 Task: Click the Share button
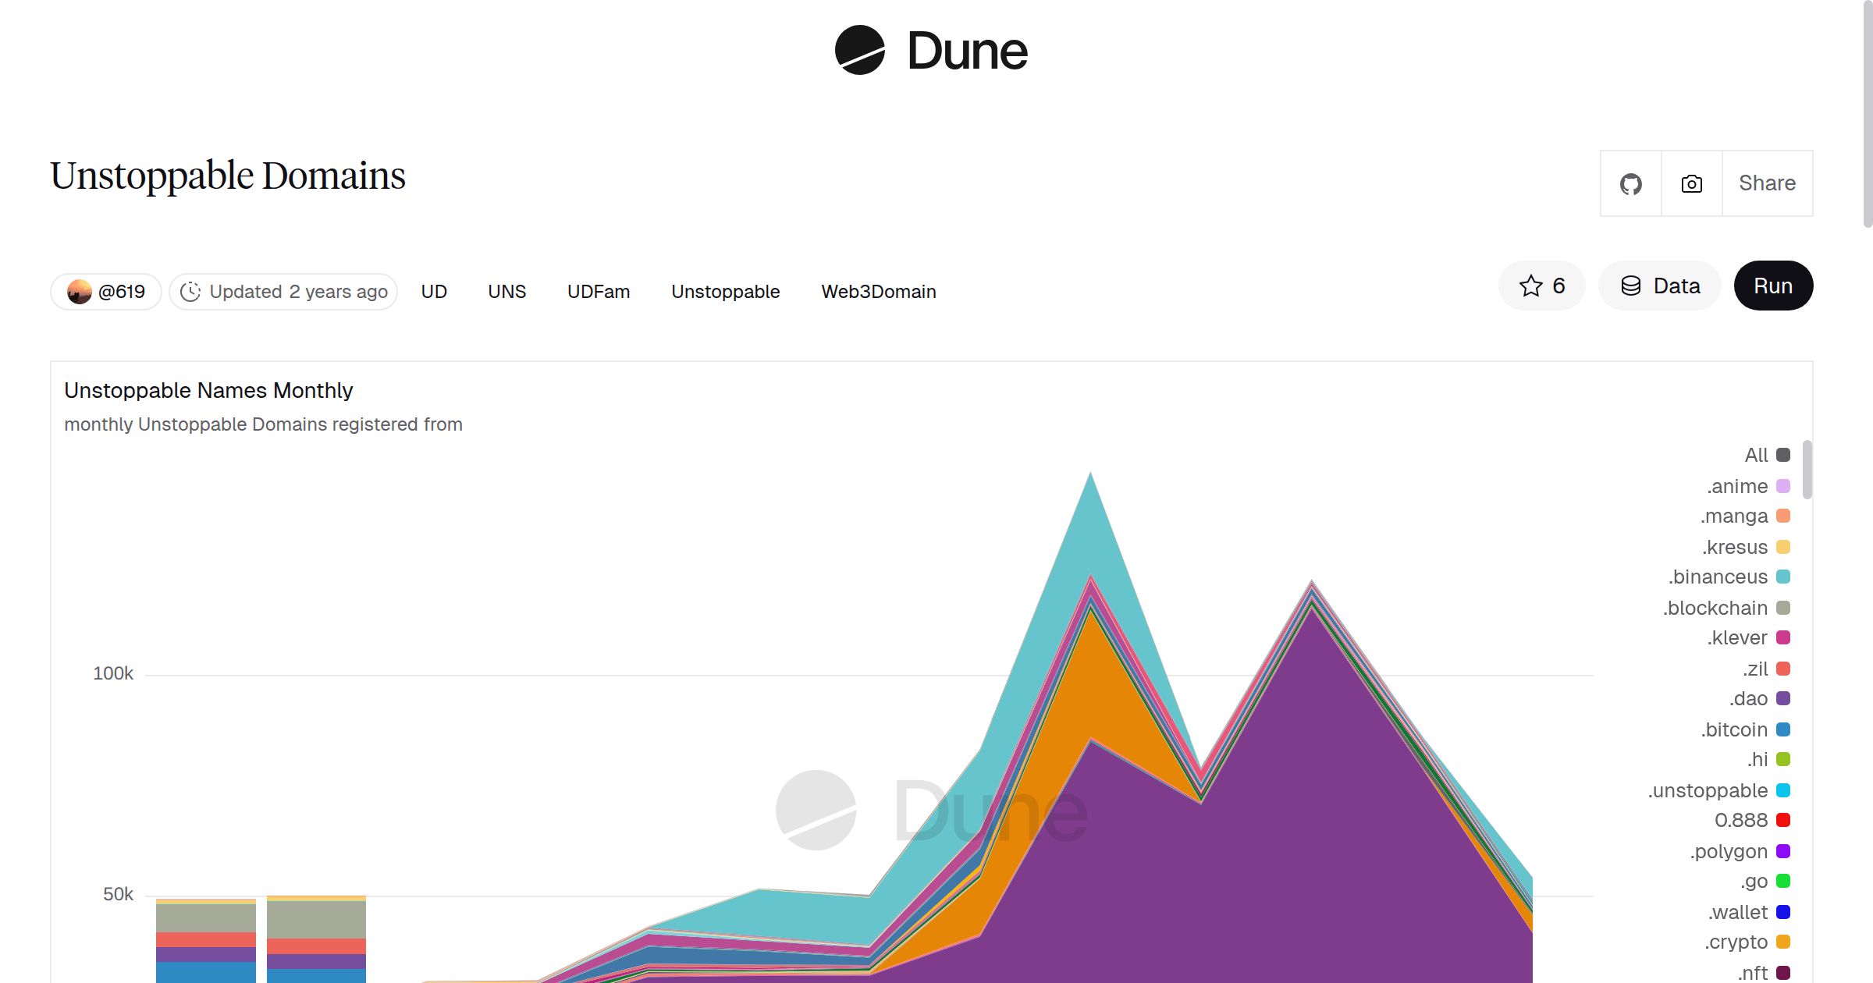pos(1766,183)
